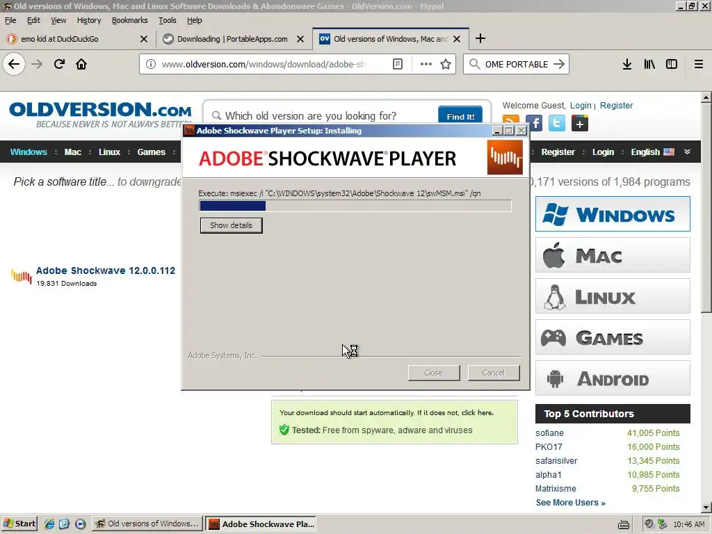This screenshot has height=534, width=712.
Task: Reload the current page
Action: [x=60, y=64]
